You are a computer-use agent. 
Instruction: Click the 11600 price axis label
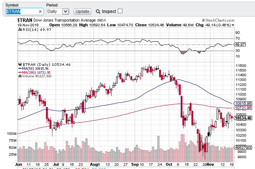coord(241,65)
